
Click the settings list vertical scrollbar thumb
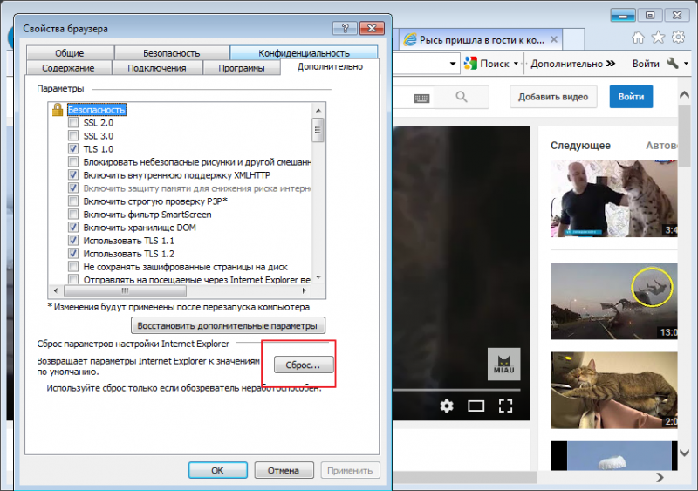pos(318,130)
